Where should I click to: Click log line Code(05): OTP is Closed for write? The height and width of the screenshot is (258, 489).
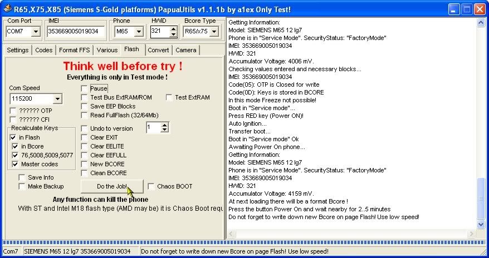pos(274,85)
